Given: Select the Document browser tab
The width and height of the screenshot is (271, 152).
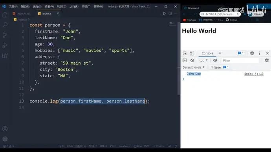Looking at the screenshot, I should tap(192, 8).
